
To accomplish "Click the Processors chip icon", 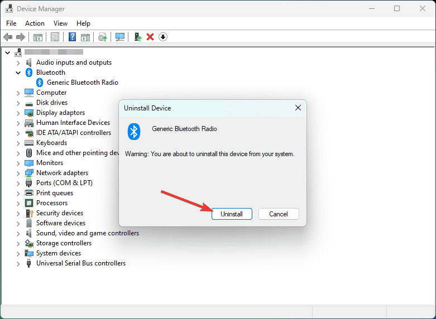I will 29,203.
